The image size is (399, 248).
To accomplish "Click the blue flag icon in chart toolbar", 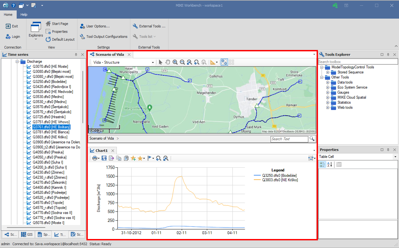I will click(x=149, y=158).
